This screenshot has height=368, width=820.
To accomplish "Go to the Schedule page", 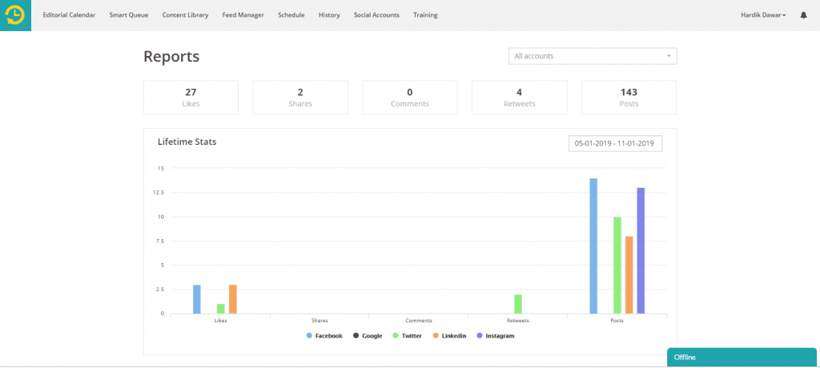I will (x=291, y=15).
